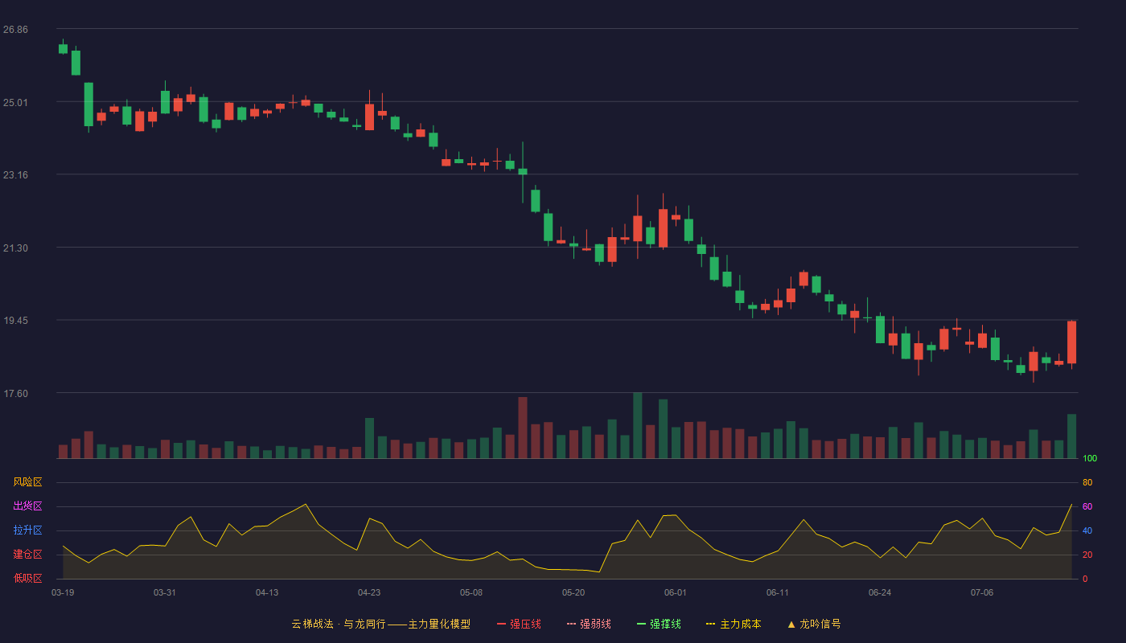The width and height of the screenshot is (1126, 643).
Task: Click the 06-01 date label
Action: click(x=676, y=592)
